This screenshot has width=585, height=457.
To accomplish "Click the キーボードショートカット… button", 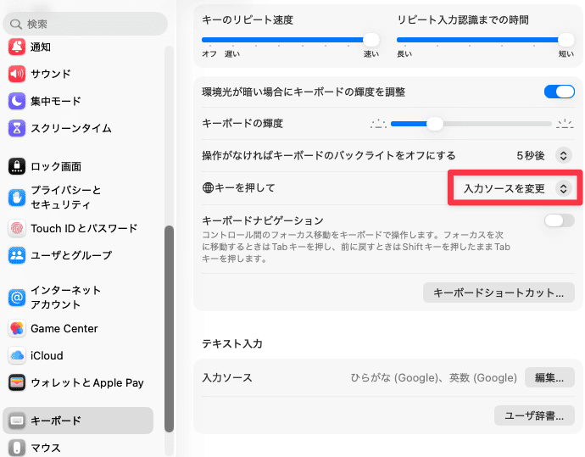I will (x=499, y=293).
